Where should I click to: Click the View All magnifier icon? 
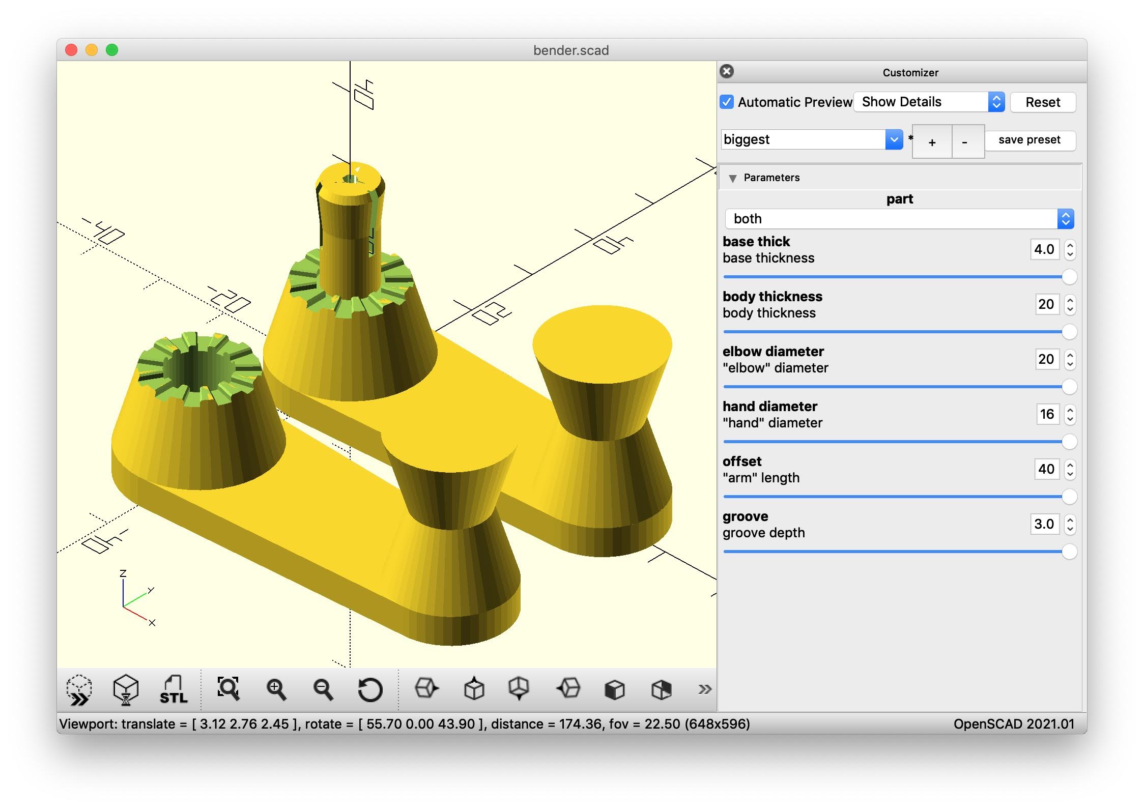228,689
